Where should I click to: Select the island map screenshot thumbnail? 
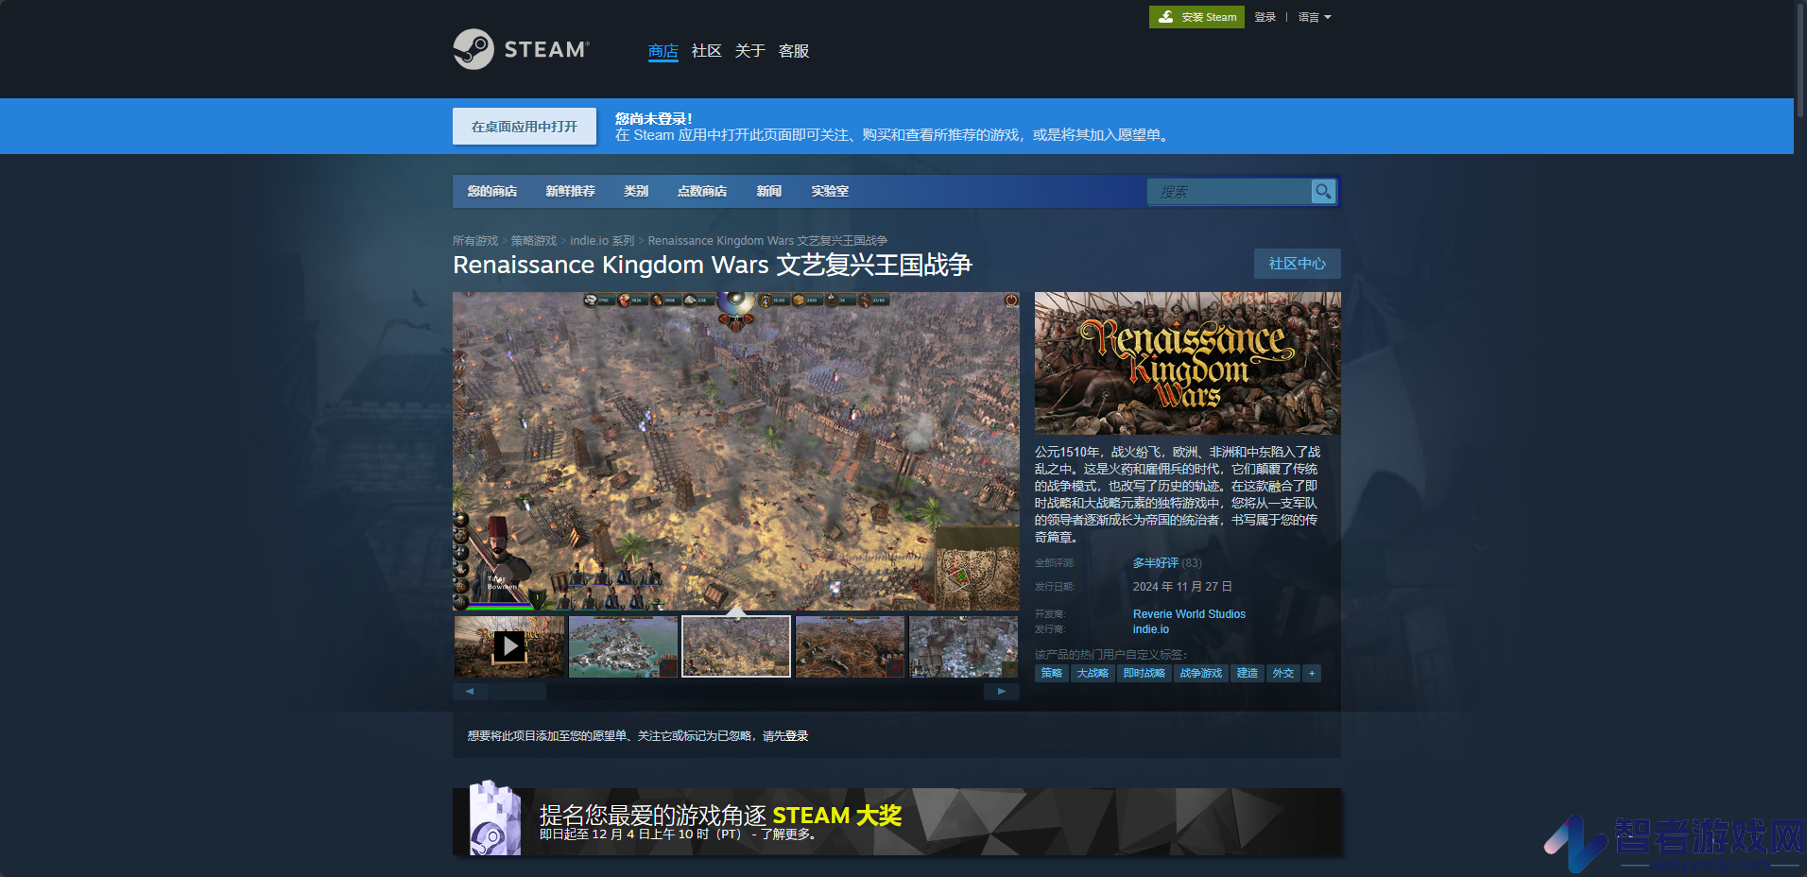point(623,646)
